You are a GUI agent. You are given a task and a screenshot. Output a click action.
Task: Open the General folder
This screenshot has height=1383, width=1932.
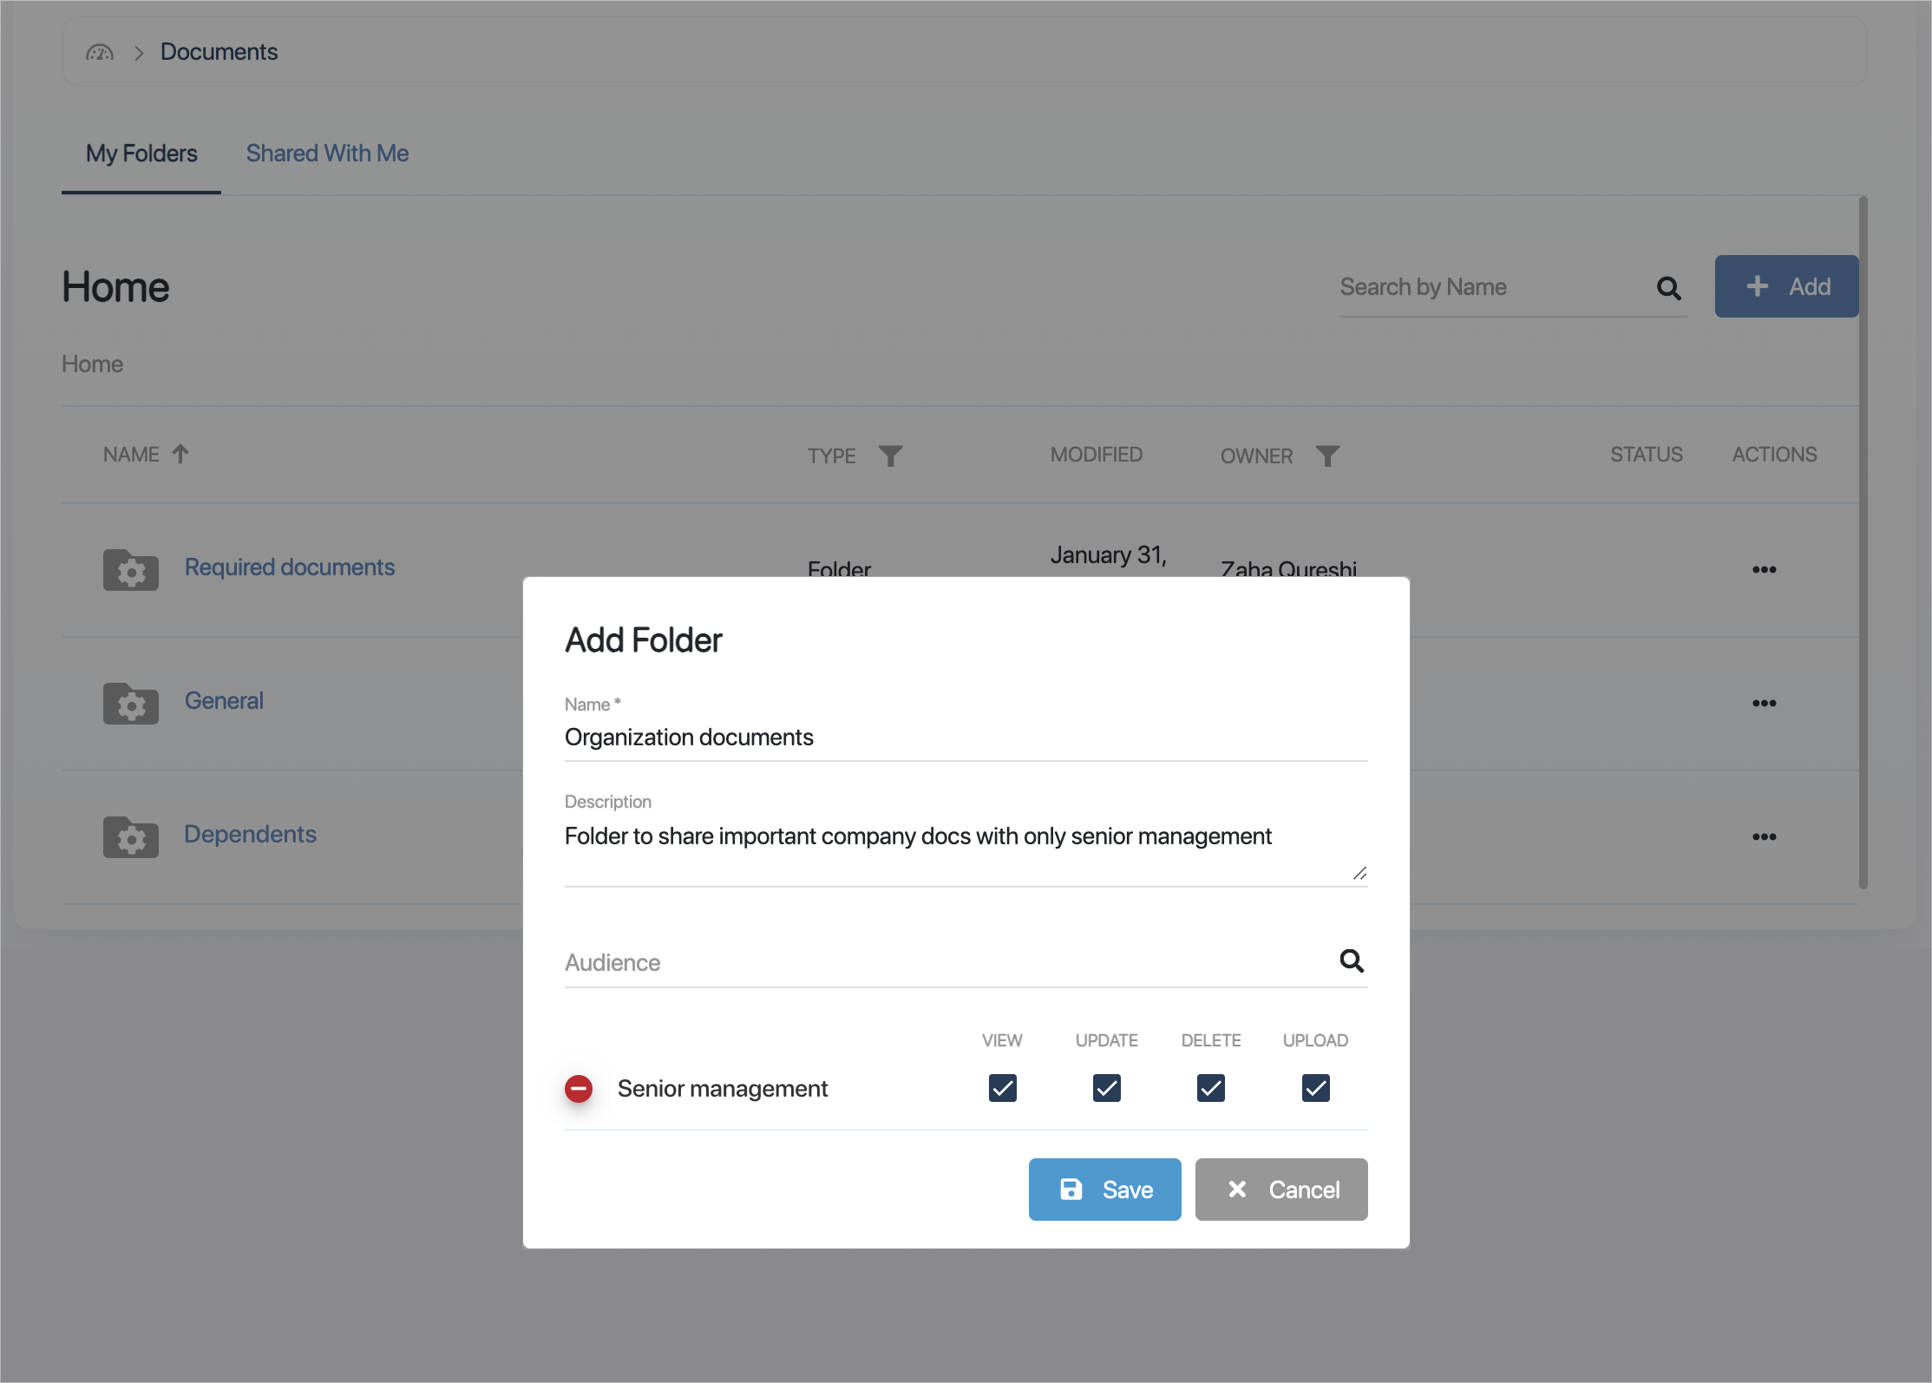(x=224, y=701)
